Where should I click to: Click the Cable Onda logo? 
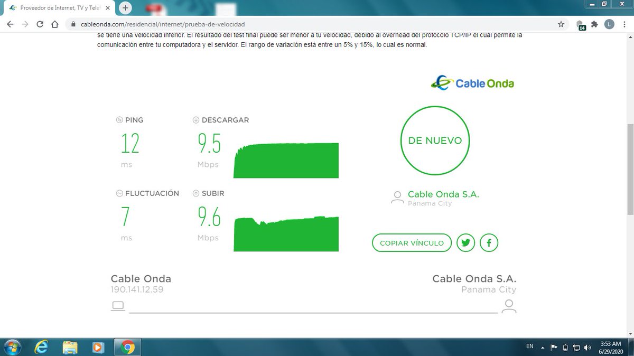coord(472,83)
